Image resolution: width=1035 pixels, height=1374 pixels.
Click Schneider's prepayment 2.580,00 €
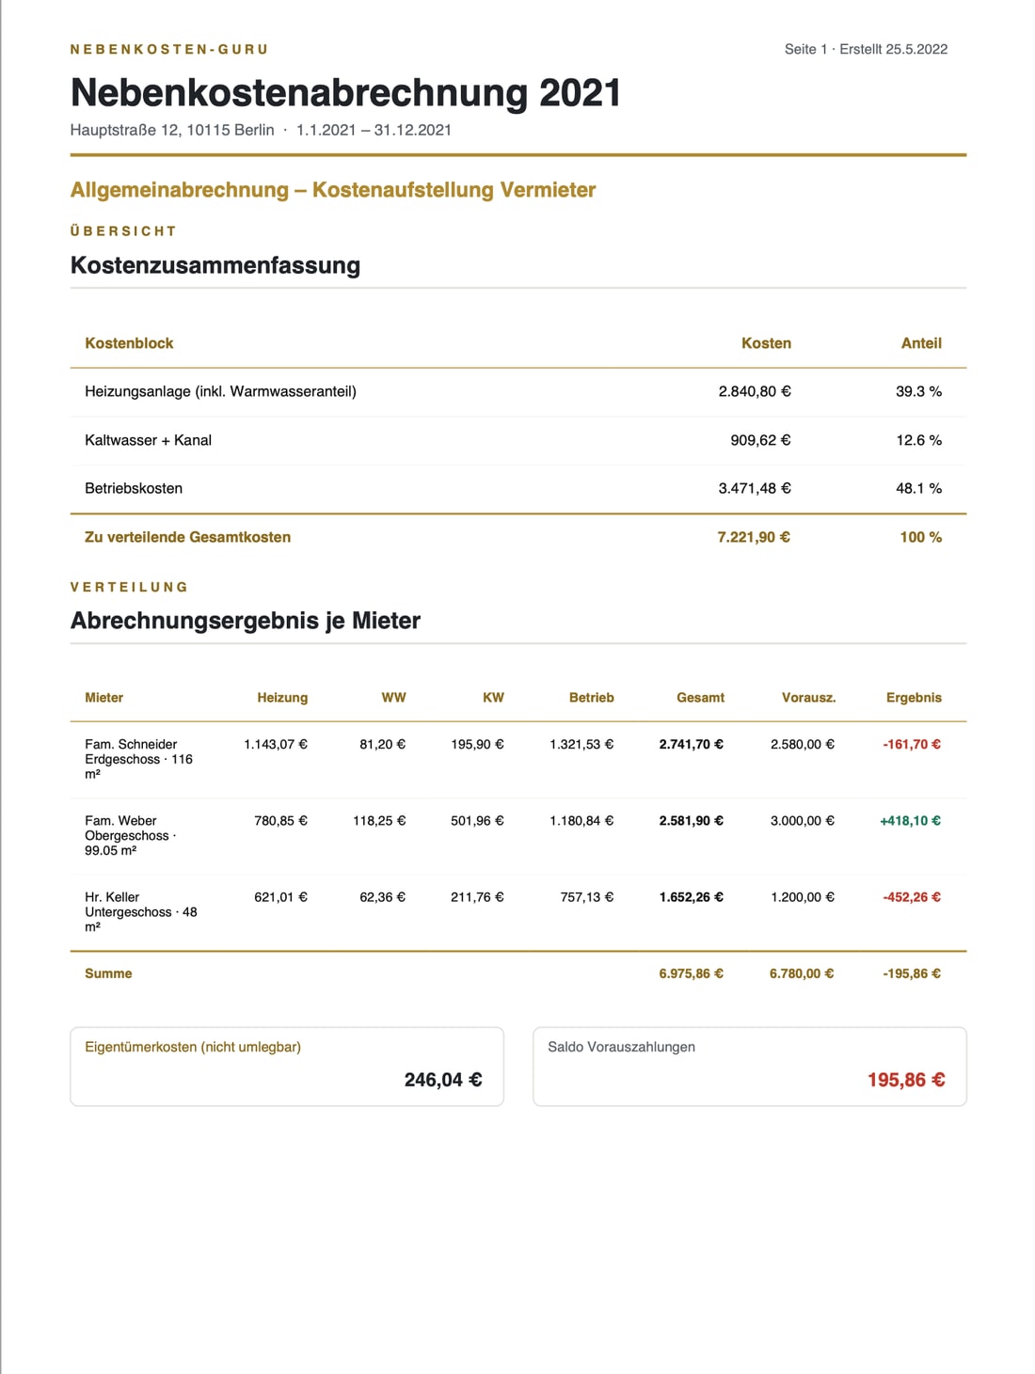803,744
